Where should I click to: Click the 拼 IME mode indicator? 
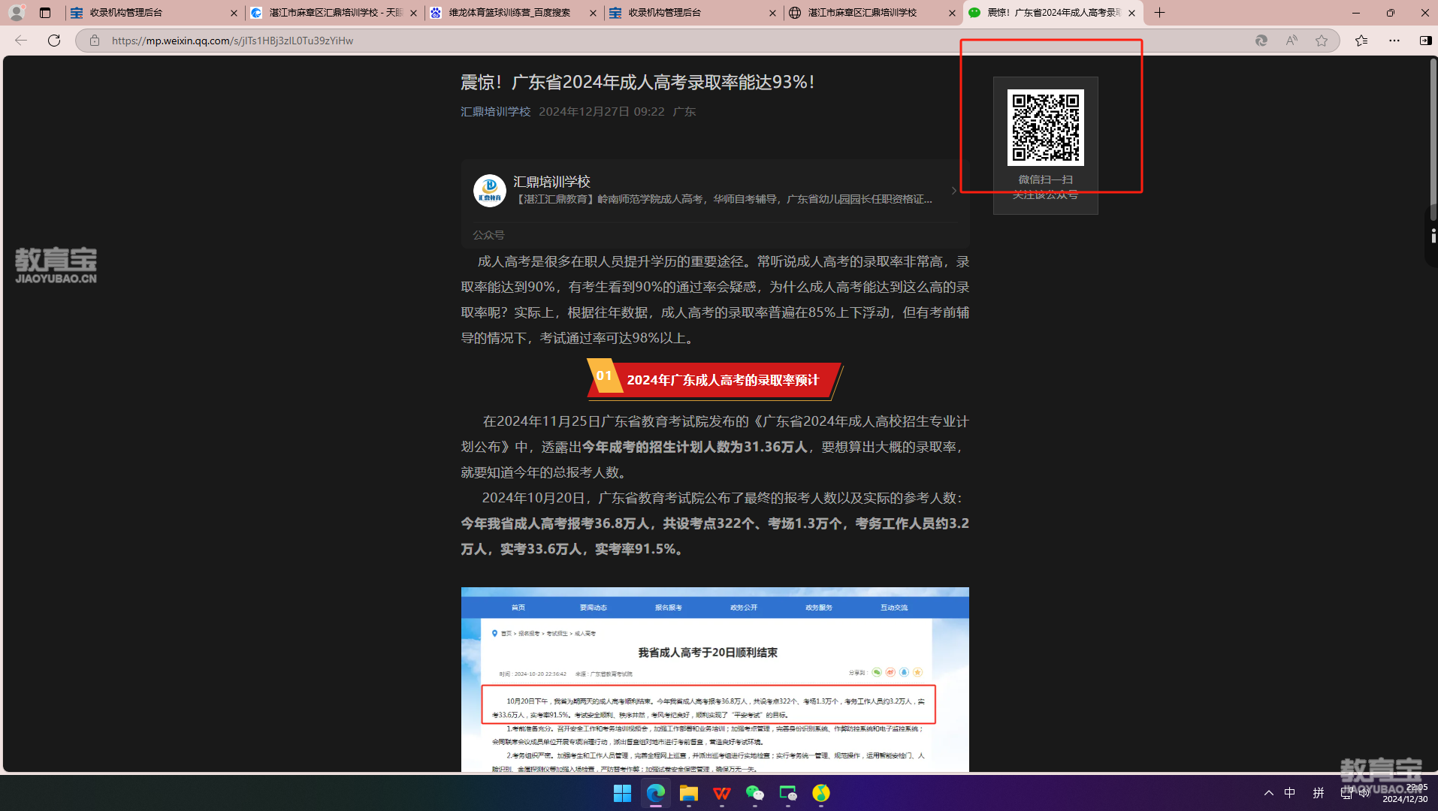click(x=1319, y=793)
